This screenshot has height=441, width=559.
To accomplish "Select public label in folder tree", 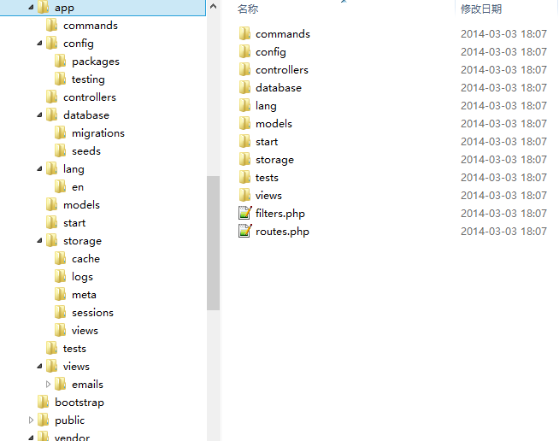I will 69,420.
